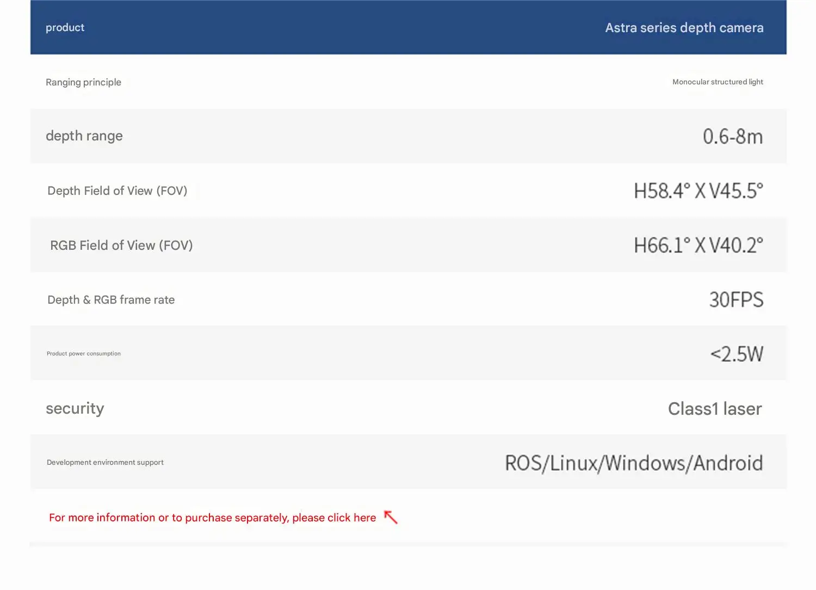Image resolution: width=816 pixels, height=590 pixels.
Task: Select the 'Development environment support' label
Action: pyautogui.click(x=105, y=463)
